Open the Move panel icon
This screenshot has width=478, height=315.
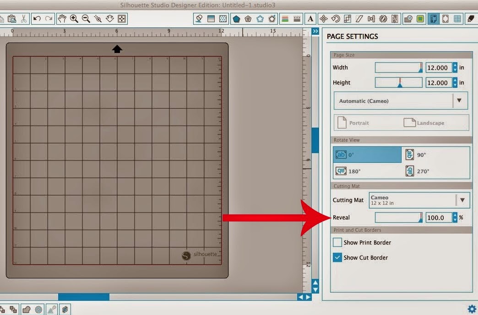323,19
